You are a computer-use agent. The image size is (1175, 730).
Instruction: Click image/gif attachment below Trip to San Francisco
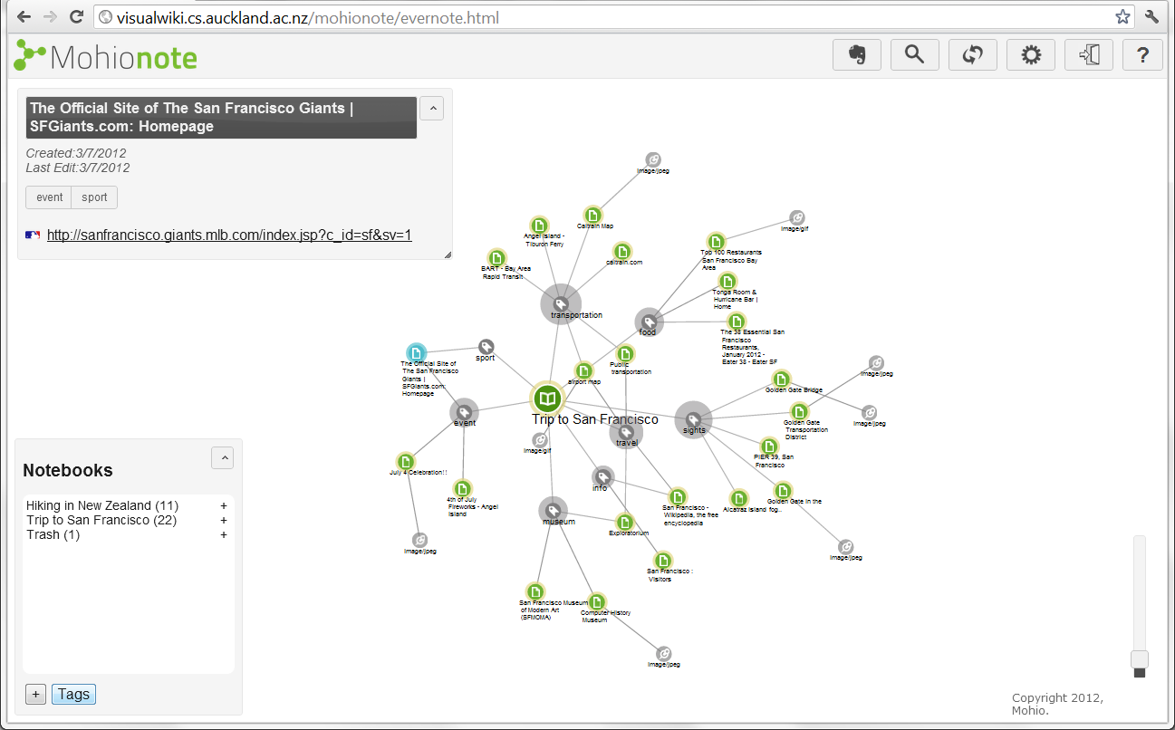pos(540,440)
